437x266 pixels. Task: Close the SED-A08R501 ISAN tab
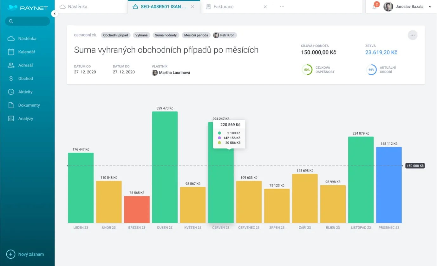click(192, 7)
